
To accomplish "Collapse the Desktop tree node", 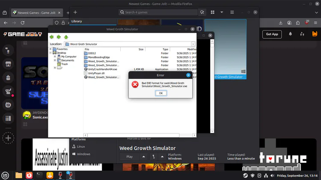I will click(51, 53).
